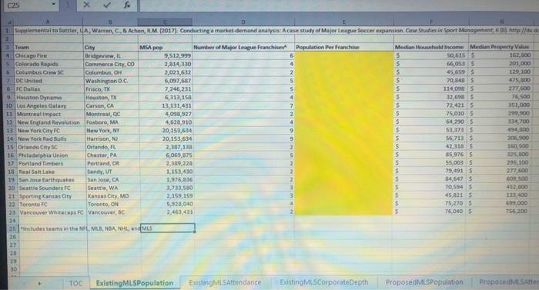Select the 'FC Dallas' cell
The height and width of the screenshot is (290, 539).
pyautogui.click(x=50, y=89)
